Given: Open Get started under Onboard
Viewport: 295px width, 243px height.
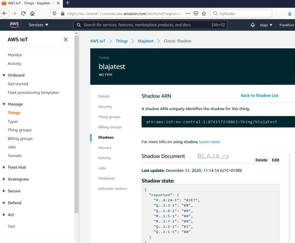Looking at the screenshot, I should point(18,84).
